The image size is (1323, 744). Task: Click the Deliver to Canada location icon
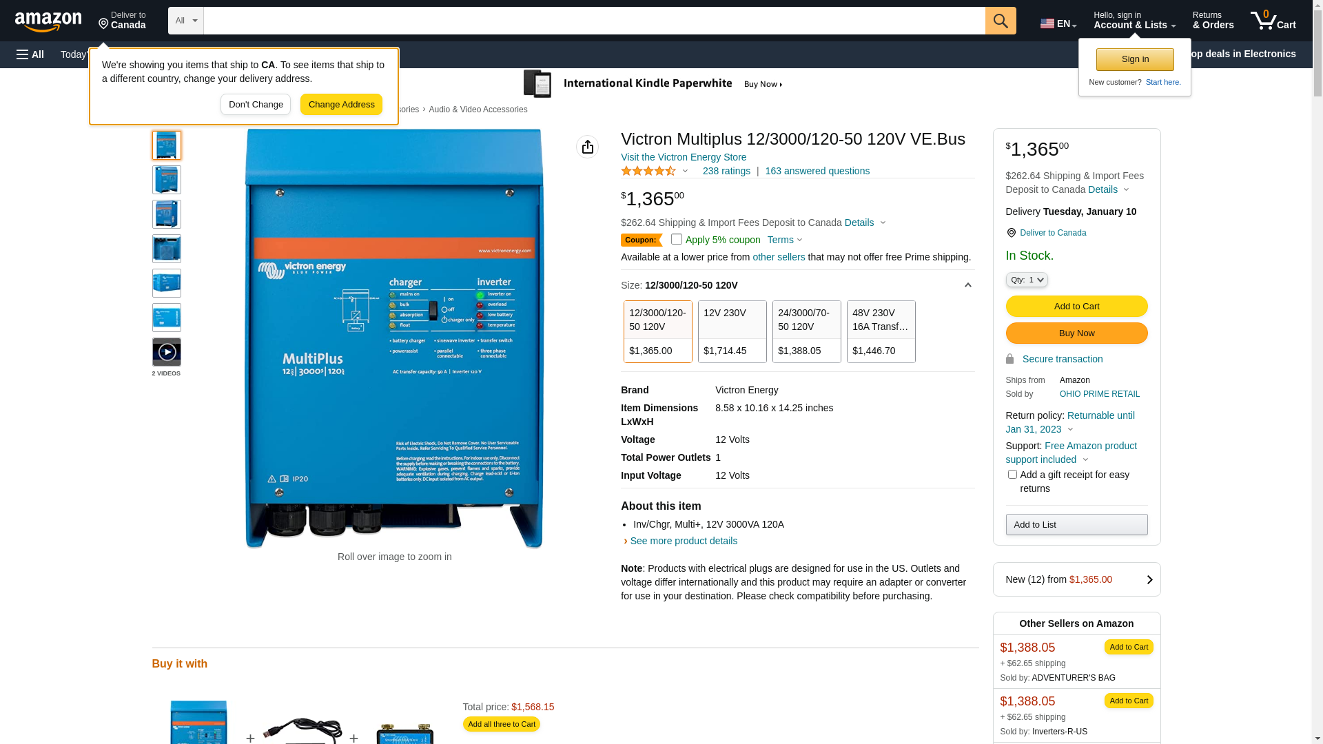(1011, 233)
